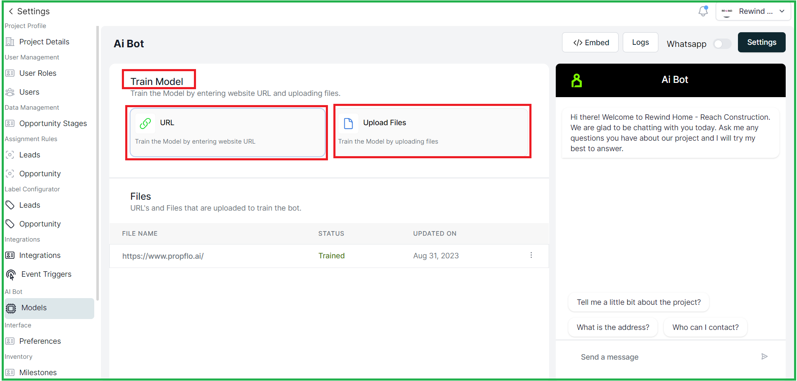The image size is (797, 381).
Task: Open Opportunity under Label Configurator
Action: click(40, 224)
